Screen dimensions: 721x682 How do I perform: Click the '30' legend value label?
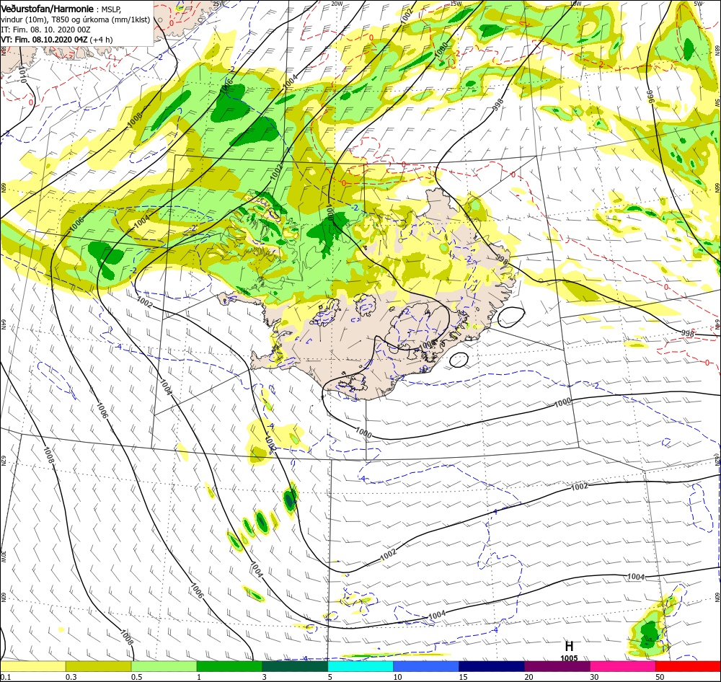594,676
